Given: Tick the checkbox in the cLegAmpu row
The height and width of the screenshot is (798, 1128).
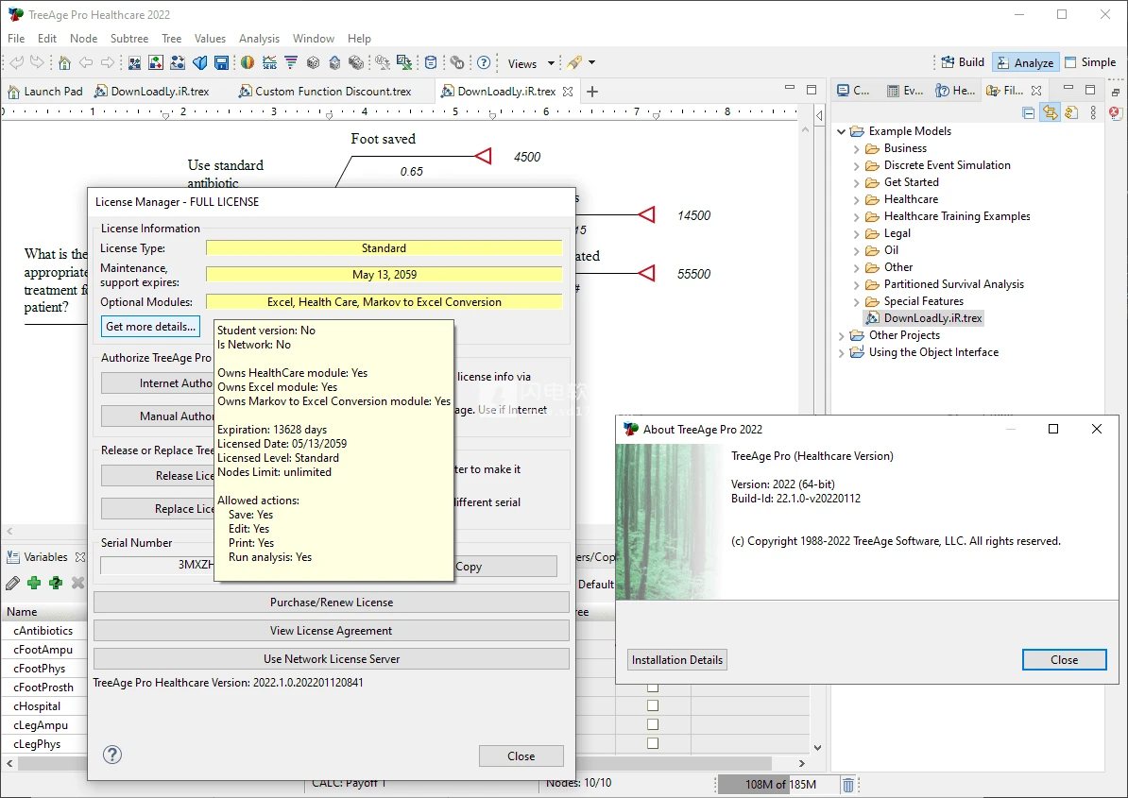Looking at the screenshot, I should click(x=653, y=724).
